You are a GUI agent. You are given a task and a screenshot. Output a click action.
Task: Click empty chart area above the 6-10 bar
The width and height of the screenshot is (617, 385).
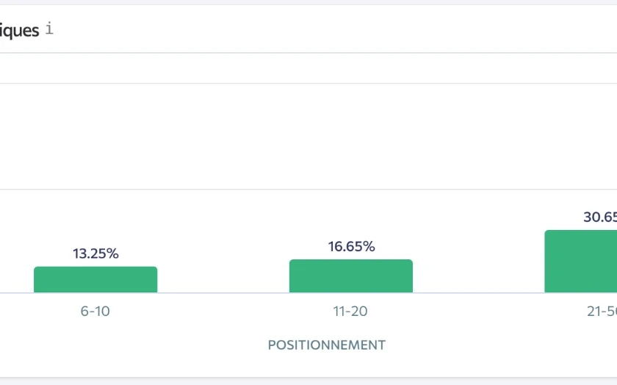95,147
